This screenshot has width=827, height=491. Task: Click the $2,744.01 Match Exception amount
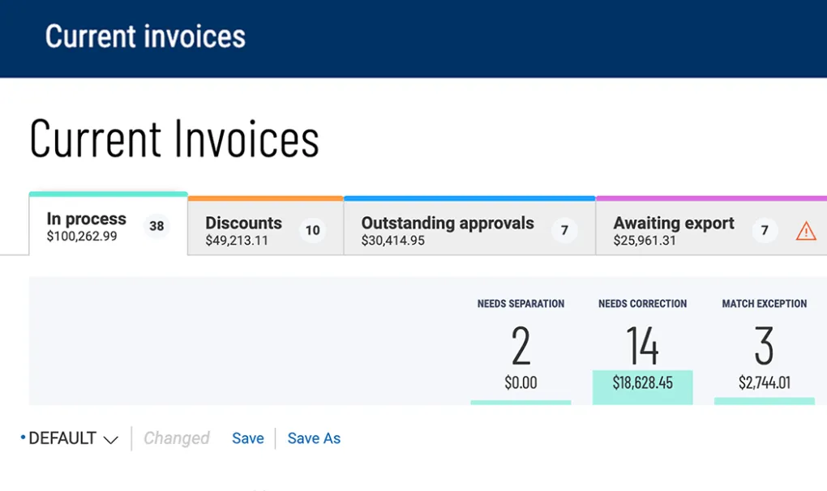coord(764,382)
